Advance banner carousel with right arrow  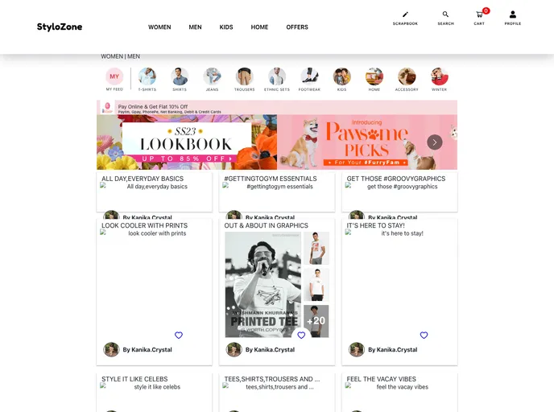[x=435, y=142]
